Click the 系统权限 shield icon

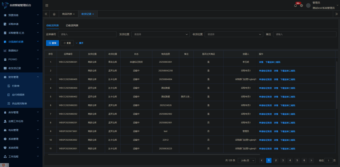pos(5,148)
